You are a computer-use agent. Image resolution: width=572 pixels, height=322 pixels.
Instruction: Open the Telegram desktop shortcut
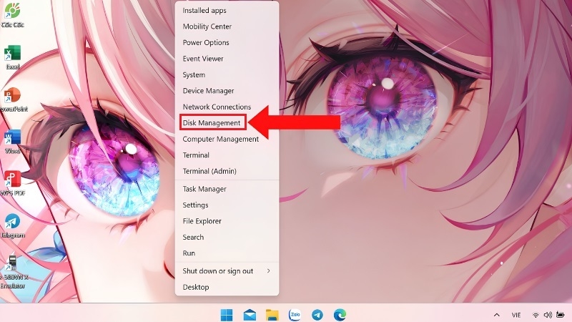pos(12,226)
